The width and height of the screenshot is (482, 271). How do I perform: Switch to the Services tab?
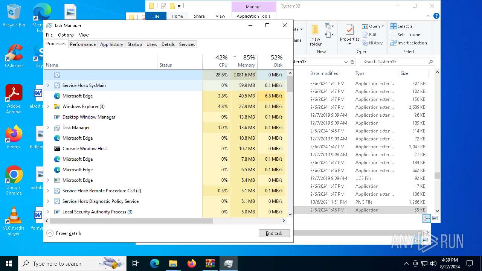187,44
